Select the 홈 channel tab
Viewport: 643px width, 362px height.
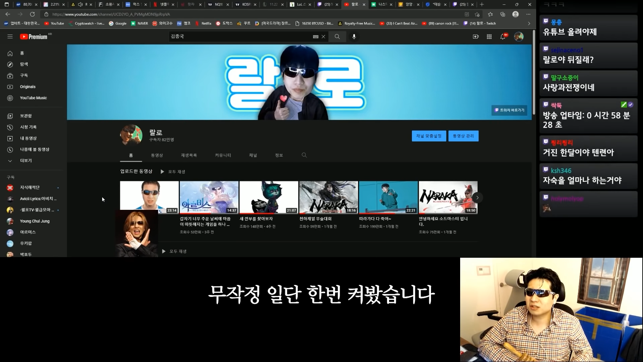[x=131, y=155]
